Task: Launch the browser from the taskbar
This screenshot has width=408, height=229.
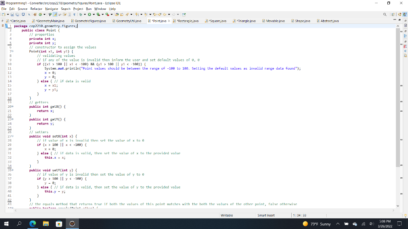Action: pos(33,224)
